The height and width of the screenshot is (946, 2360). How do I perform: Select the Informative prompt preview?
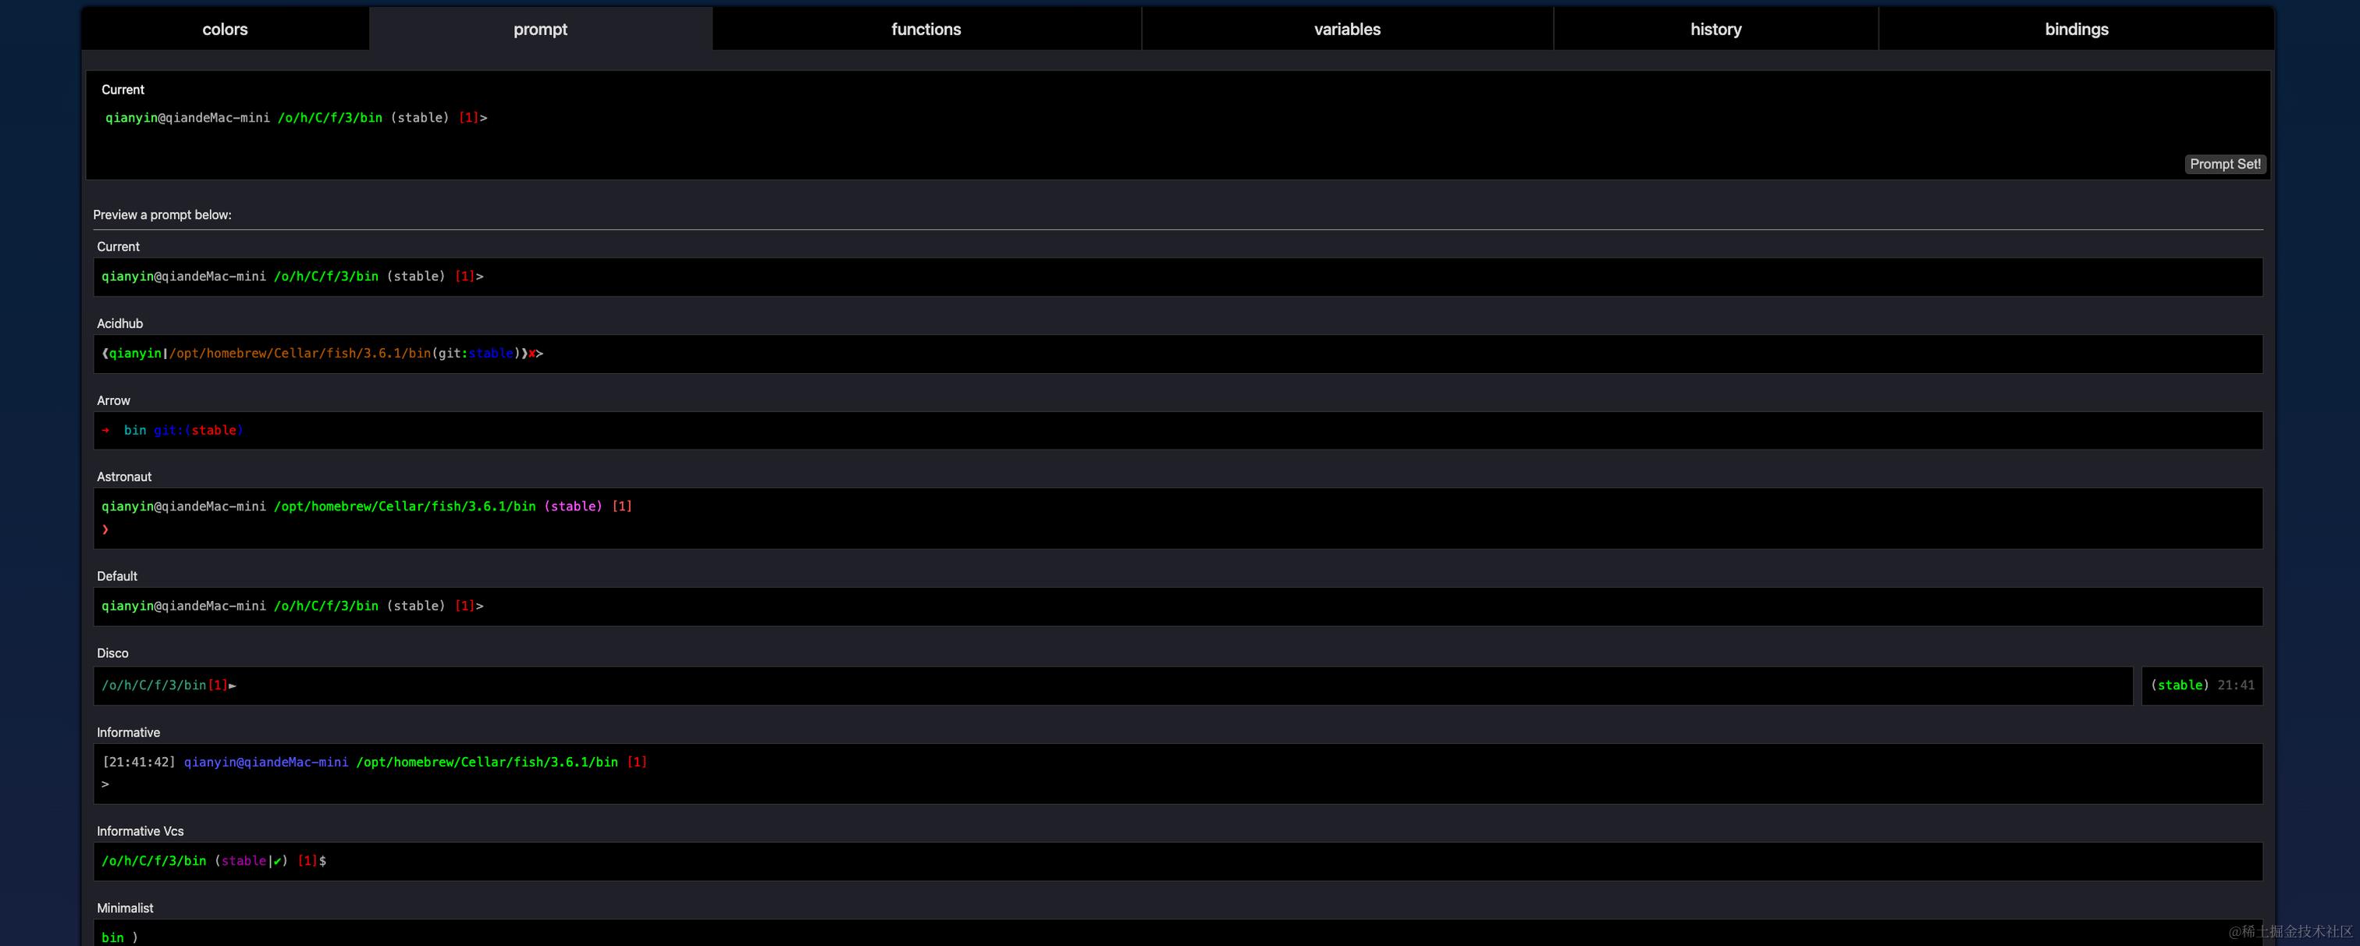point(1177,773)
